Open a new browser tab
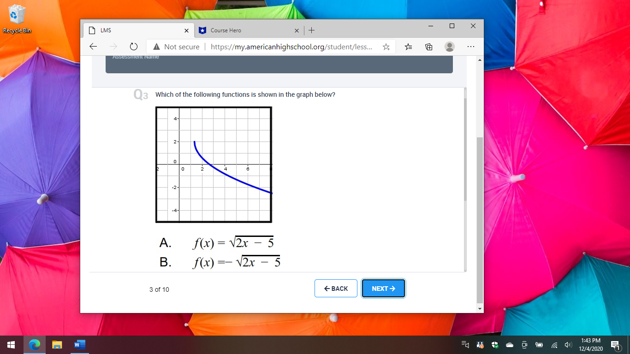 pyautogui.click(x=312, y=30)
